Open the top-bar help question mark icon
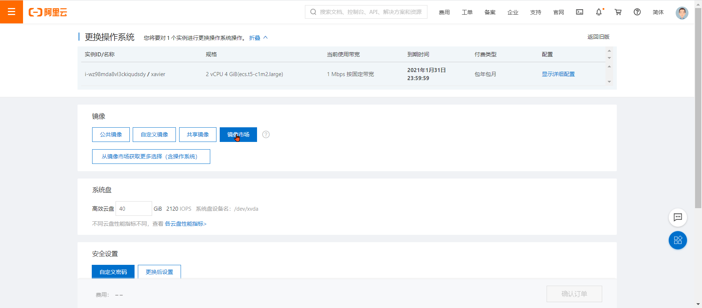Screen dimensions: 702x308 point(637,12)
